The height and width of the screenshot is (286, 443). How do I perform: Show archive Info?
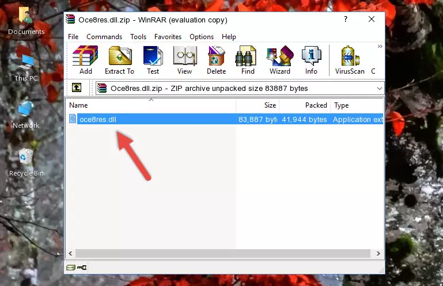(x=311, y=60)
